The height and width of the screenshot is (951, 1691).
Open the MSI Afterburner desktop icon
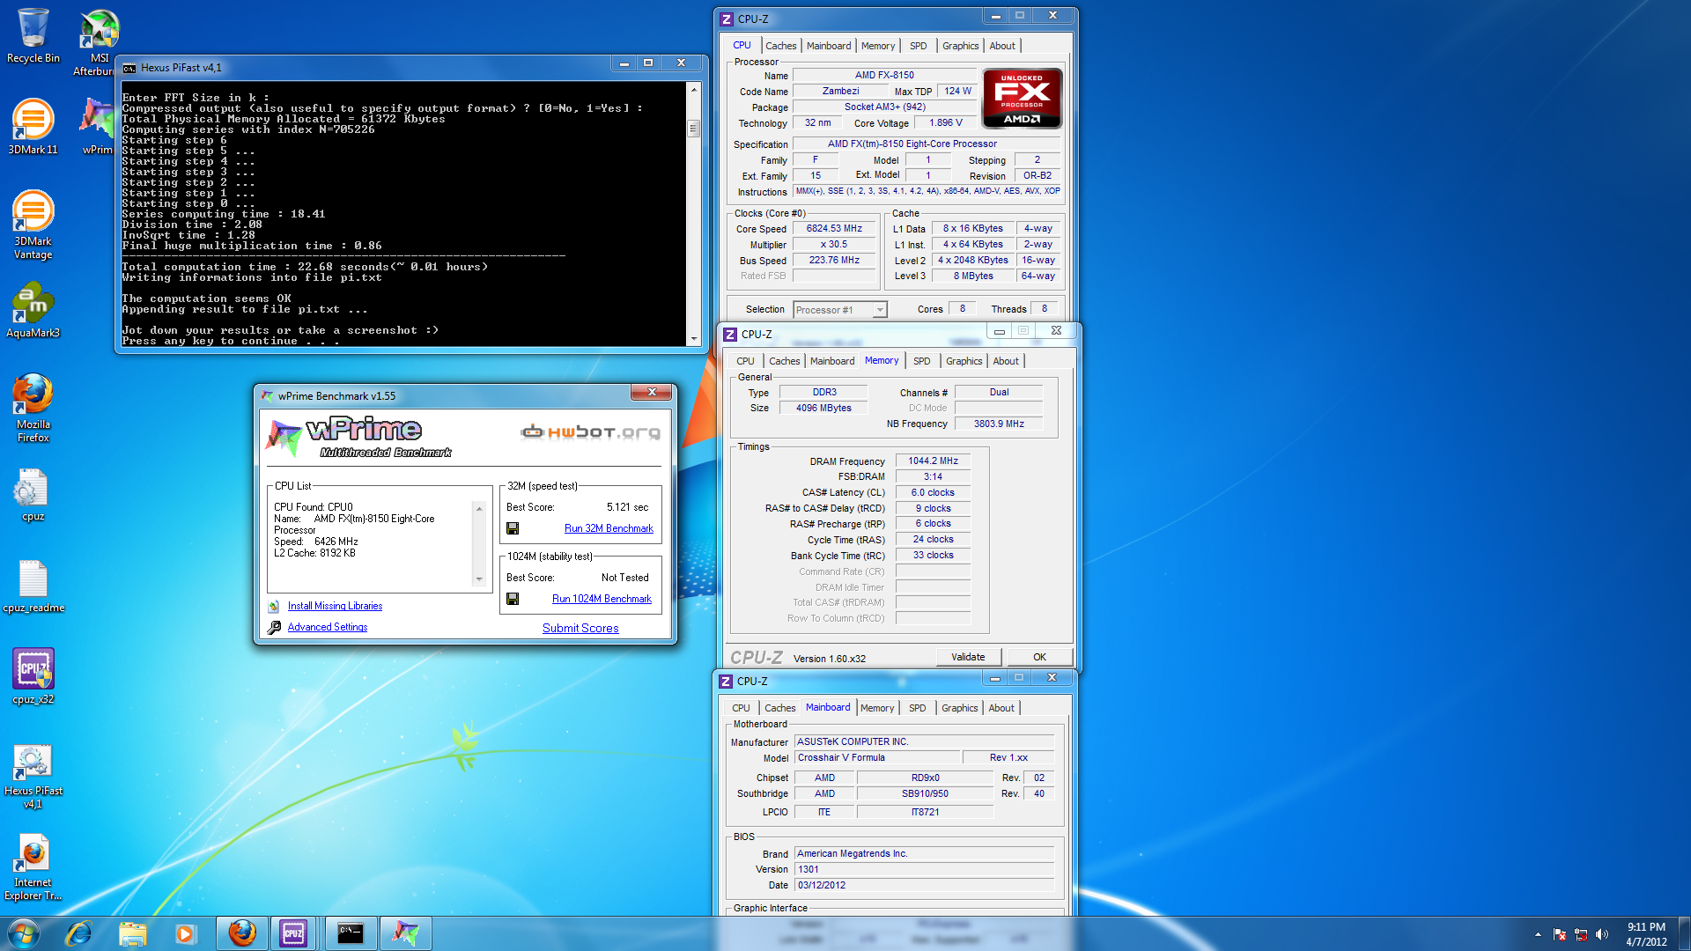[97, 41]
